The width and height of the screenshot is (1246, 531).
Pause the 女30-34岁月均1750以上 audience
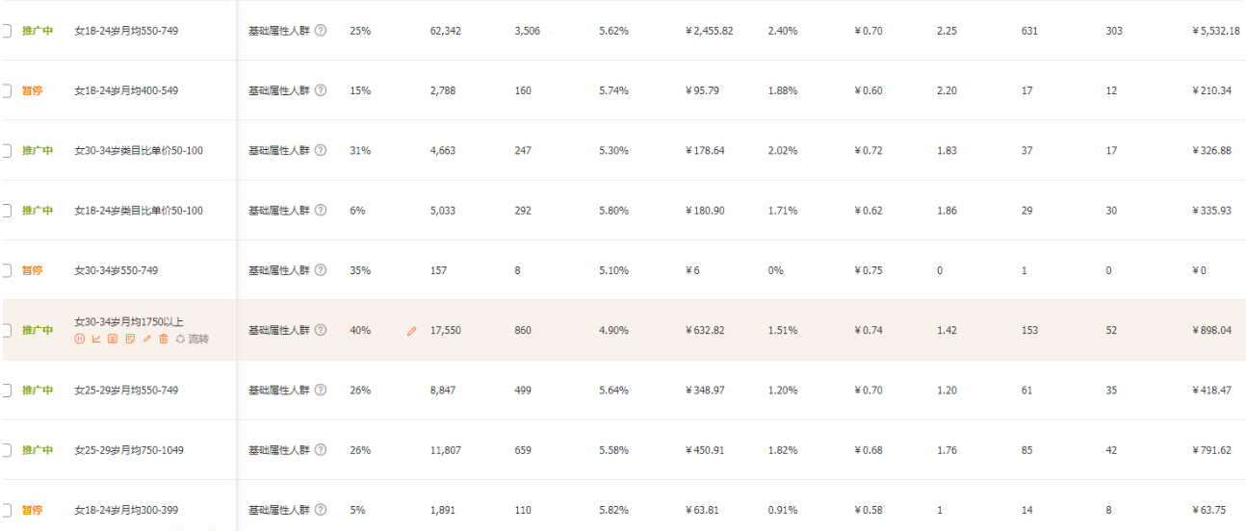coord(80,339)
